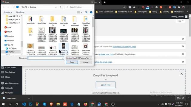Click the New folder button
The height and width of the screenshot is (107, 191).
20,12
